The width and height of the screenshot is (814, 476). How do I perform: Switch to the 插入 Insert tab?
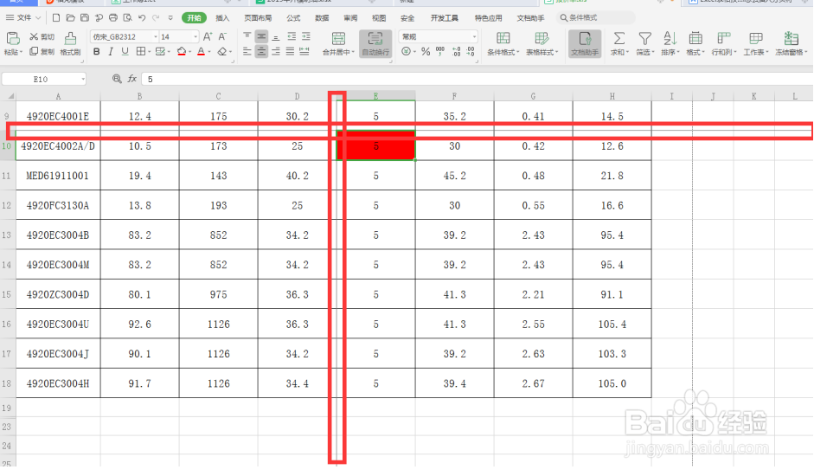(222, 17)
